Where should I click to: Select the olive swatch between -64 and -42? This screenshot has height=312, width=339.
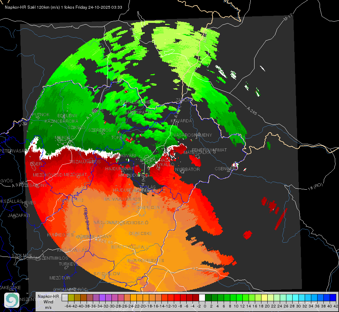pos(71,297)
